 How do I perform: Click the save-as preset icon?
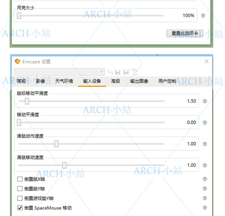point(126,72)
